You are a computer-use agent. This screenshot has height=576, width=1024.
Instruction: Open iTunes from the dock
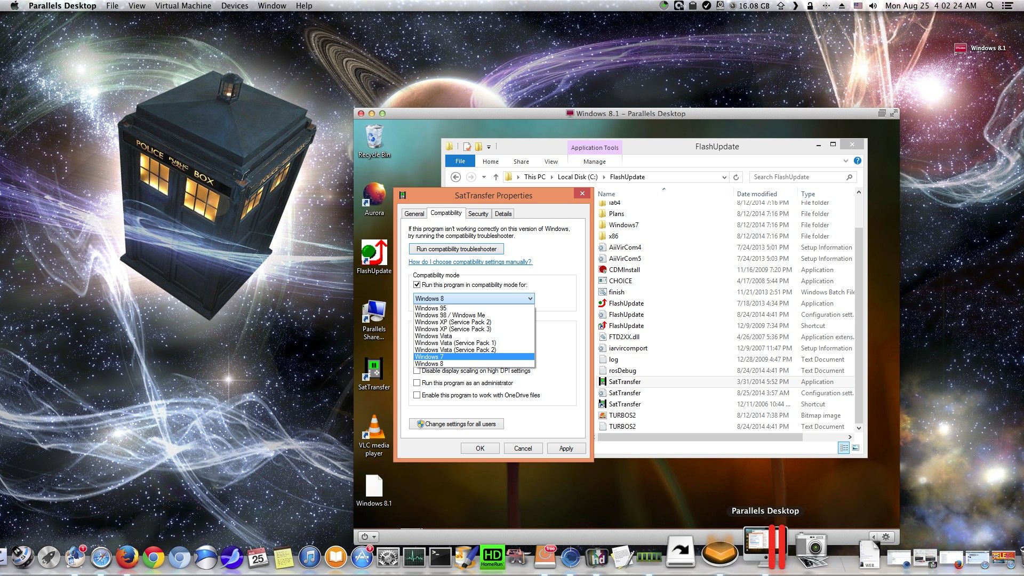[309, 558]
